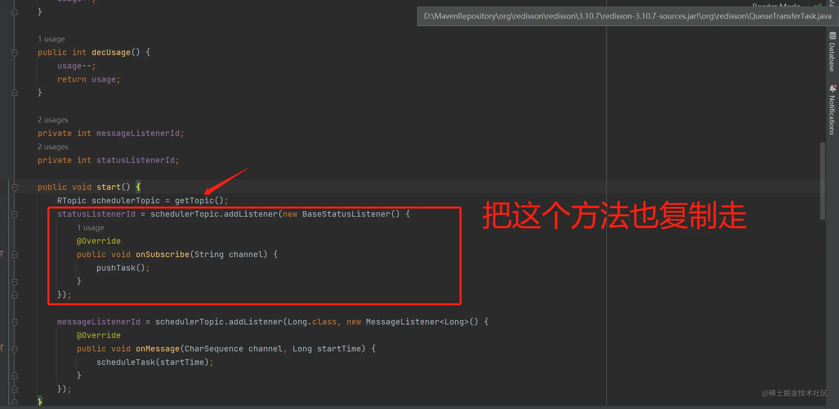
Task: Click the scheduleTask(startTime) call
Action: tap(152, 362)
